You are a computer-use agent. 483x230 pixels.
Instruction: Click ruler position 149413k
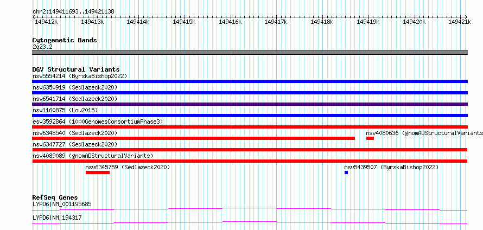(x=92, y=22)
